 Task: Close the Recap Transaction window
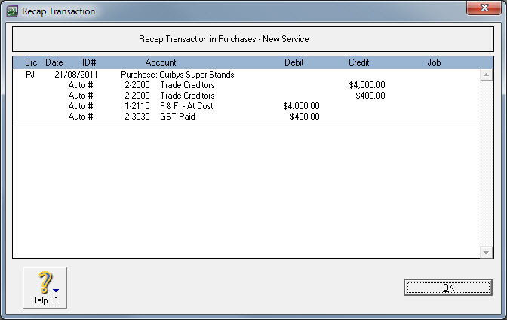(x=484, y=8)
